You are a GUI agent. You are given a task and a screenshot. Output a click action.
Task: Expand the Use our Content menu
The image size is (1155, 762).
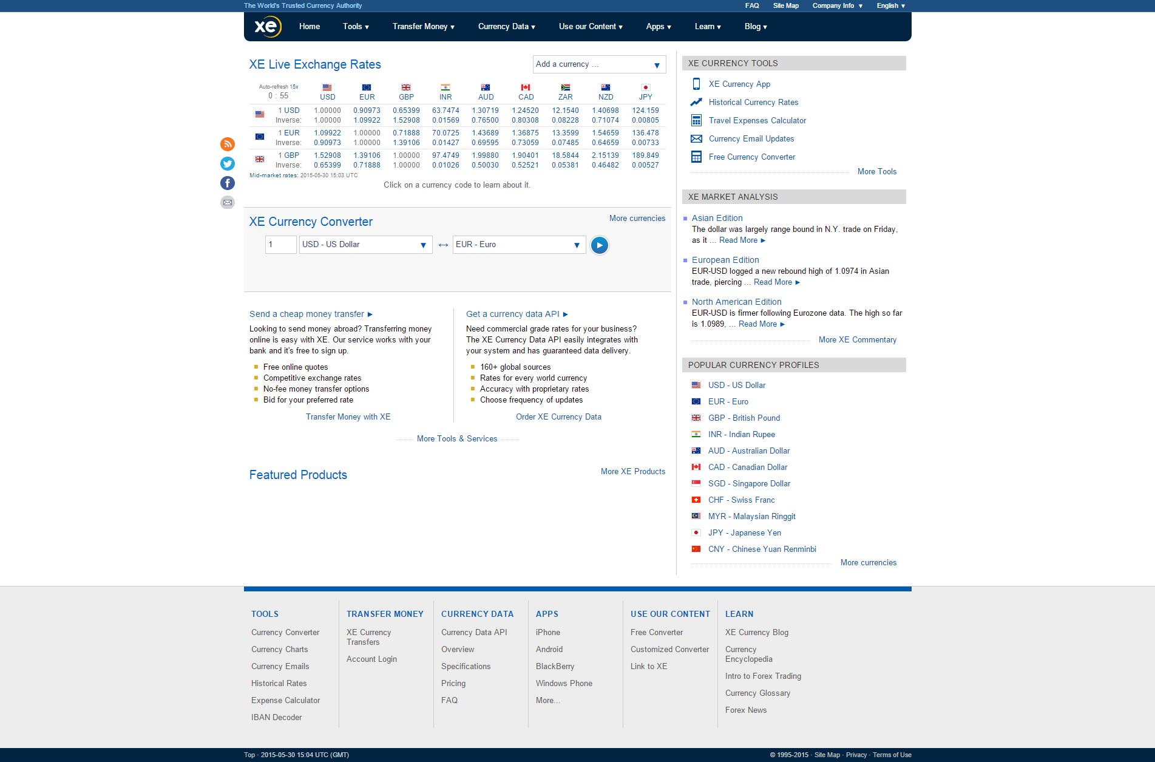(x=591, y=27)
